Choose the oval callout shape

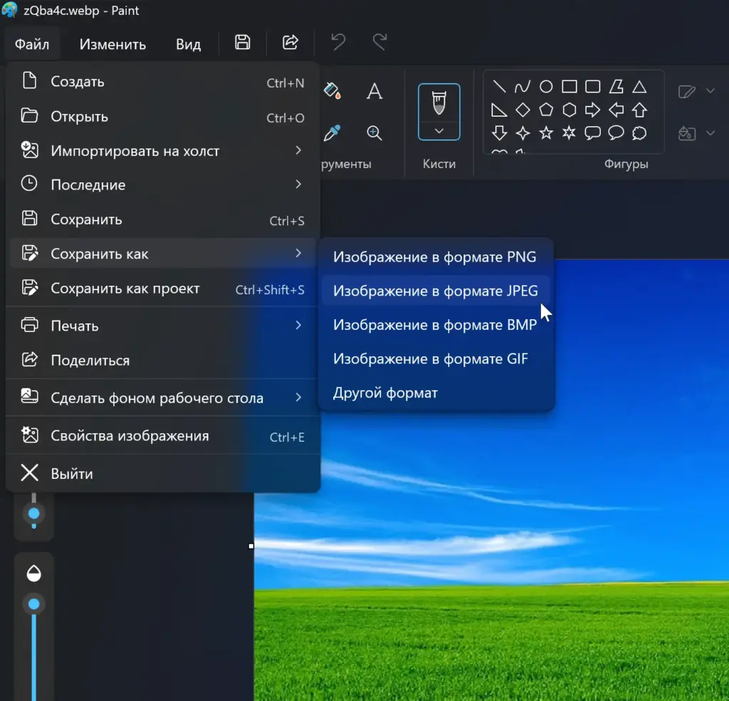tap(616, 133)
